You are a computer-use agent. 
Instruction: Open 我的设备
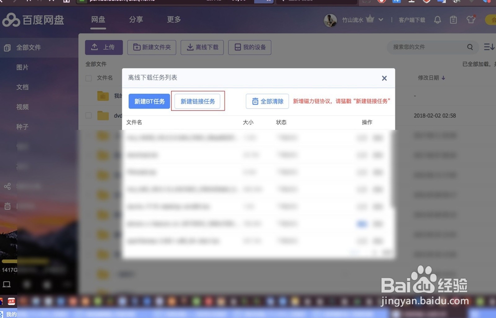tap(250, 48)
